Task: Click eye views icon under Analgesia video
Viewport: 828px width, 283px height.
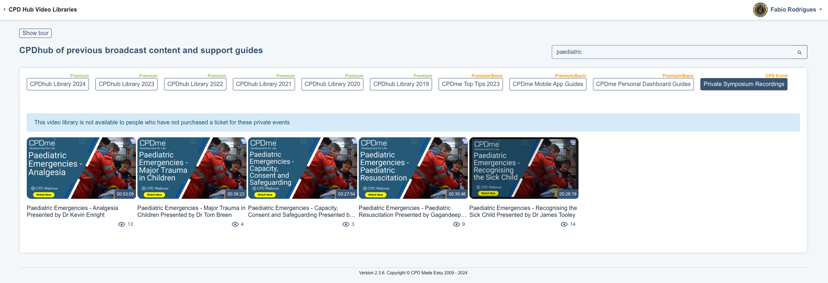Action: [121, 224]
